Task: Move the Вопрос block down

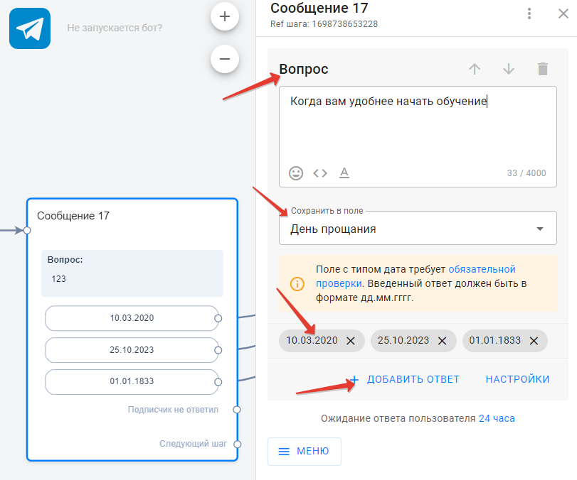Action: (509, 69)
